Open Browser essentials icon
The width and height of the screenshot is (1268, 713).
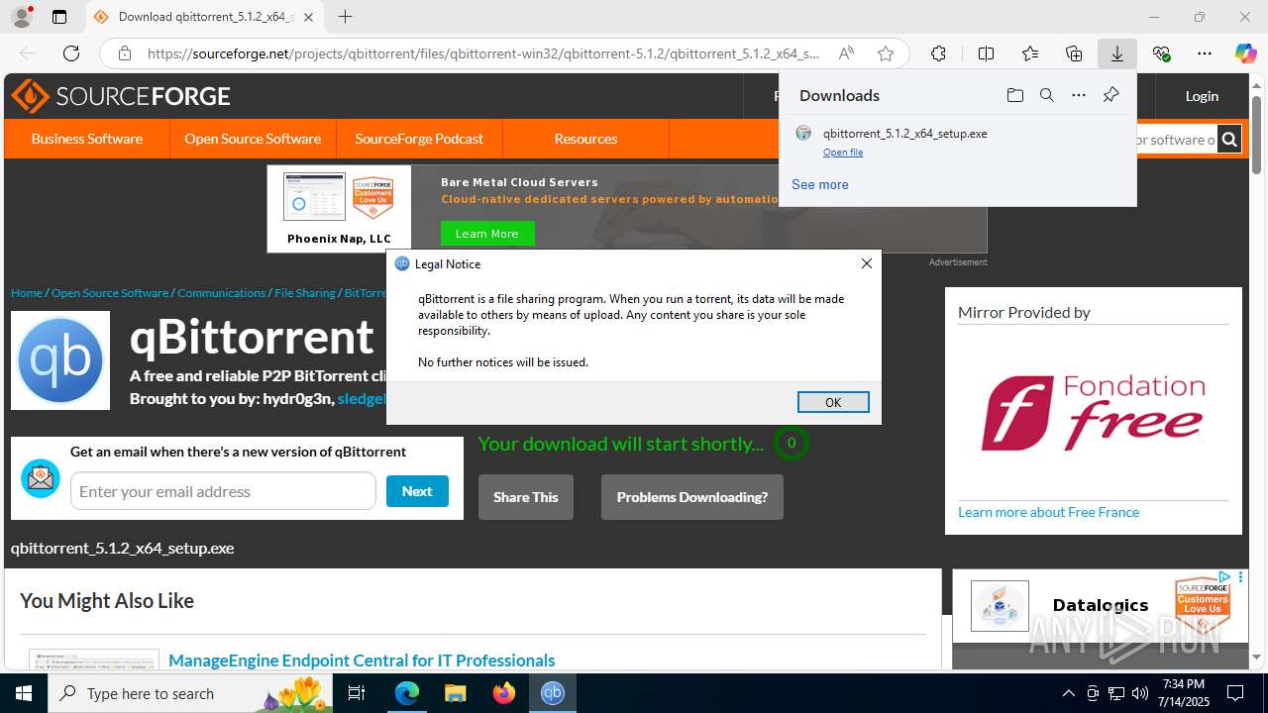click(1161, 53)
